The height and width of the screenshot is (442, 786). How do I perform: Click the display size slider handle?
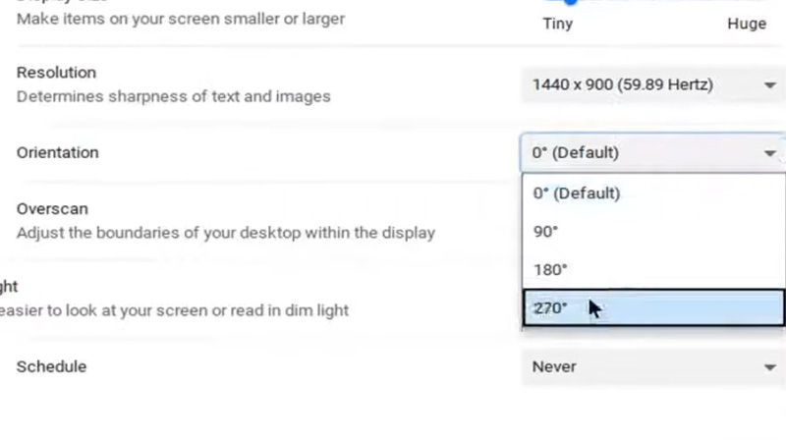(570, 2)
